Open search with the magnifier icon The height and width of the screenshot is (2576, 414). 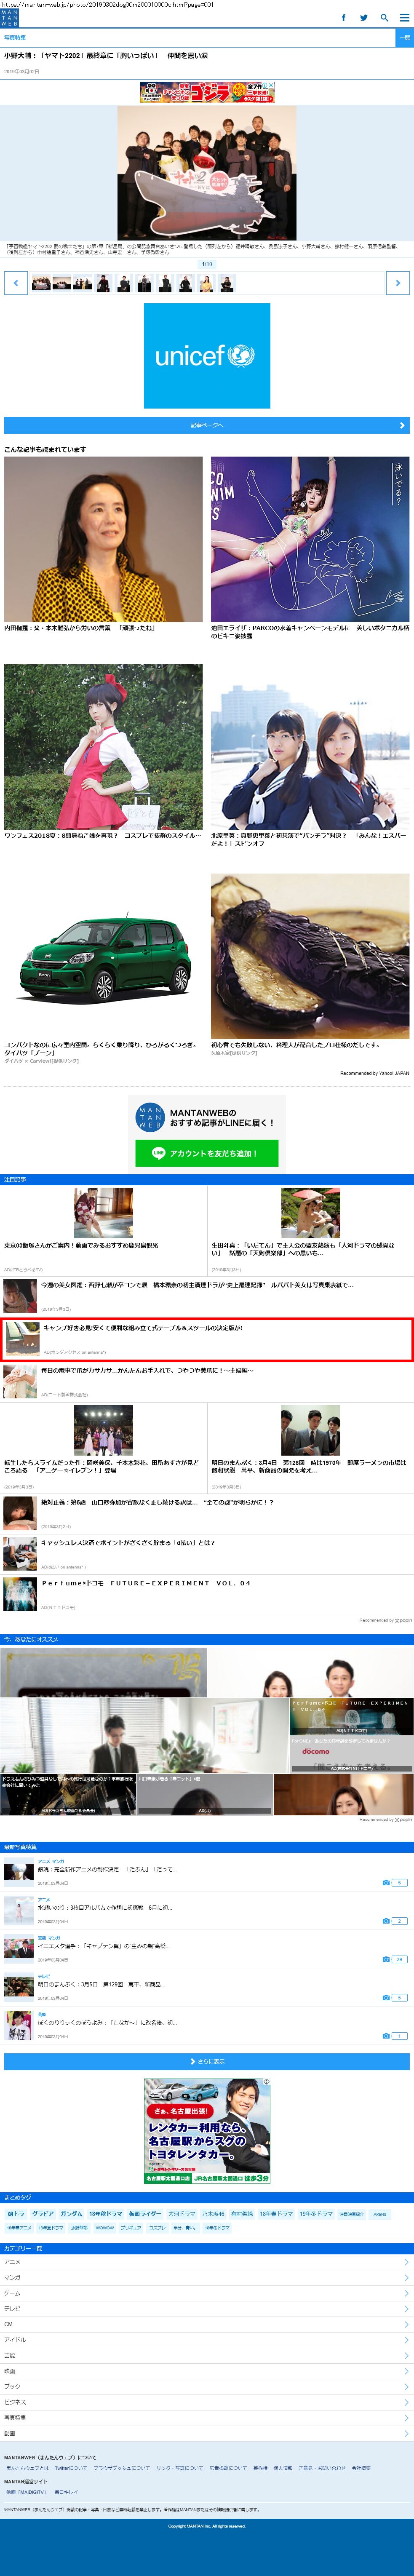coord(384,17)
